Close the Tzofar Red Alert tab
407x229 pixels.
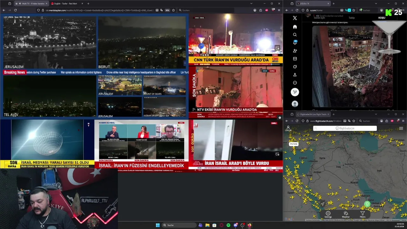pos(82,3)
